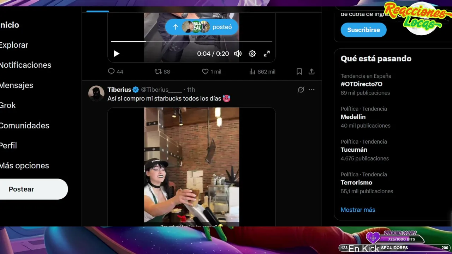Expand video to fullscreen
452x254 pixels.
coord(267,54)
